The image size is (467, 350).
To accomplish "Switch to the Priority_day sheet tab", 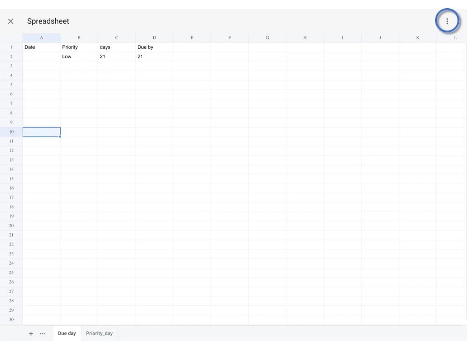I will (99, 333).
